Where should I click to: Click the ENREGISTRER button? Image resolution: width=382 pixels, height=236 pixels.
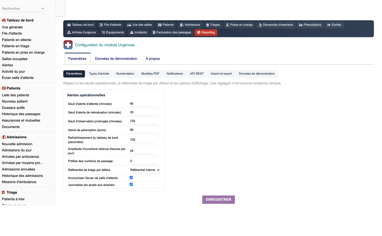(x=219, y=200)
